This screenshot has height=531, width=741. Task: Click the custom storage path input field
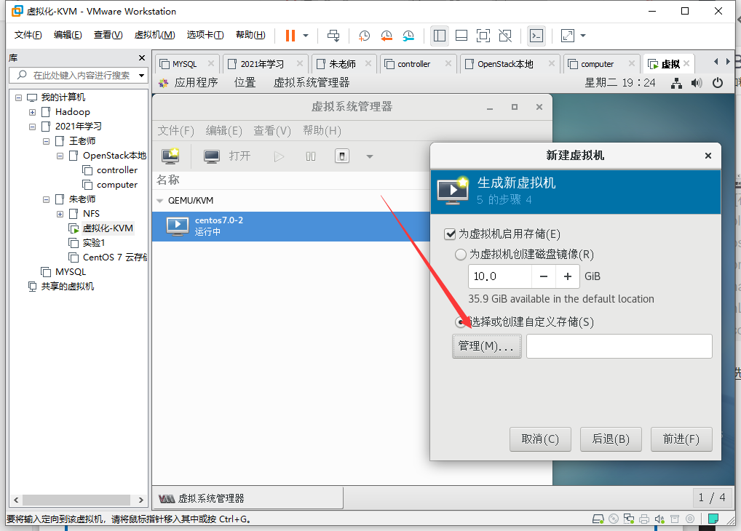619,346
